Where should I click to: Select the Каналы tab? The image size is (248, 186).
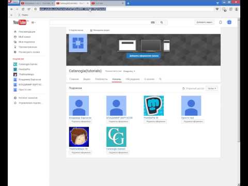(x=117, y=79)
